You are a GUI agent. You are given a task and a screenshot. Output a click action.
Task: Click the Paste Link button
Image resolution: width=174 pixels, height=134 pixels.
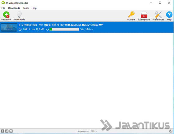[x=6, y=16]
